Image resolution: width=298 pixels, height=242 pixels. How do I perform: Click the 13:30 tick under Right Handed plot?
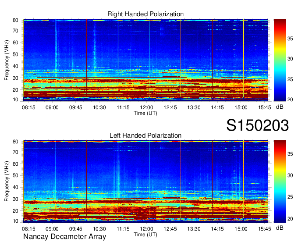(194, 107)
